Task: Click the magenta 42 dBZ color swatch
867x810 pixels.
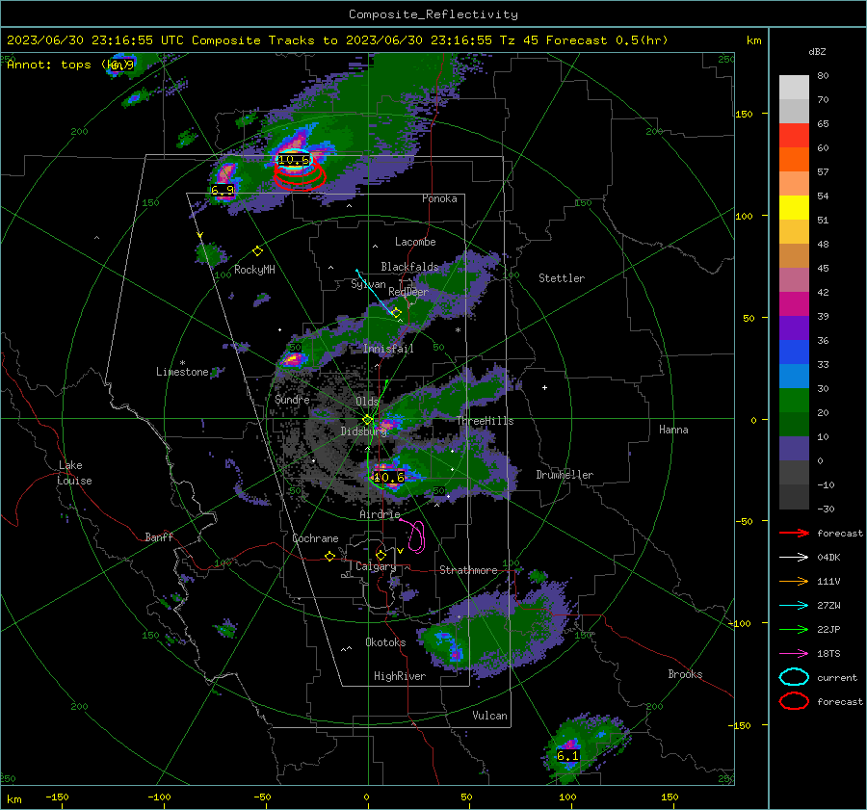Action: 794,304
